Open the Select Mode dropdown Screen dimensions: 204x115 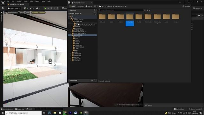[x=14, y=8]
